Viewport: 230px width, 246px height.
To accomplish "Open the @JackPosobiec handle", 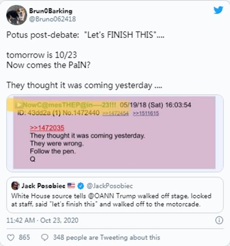I will (110, 186).
